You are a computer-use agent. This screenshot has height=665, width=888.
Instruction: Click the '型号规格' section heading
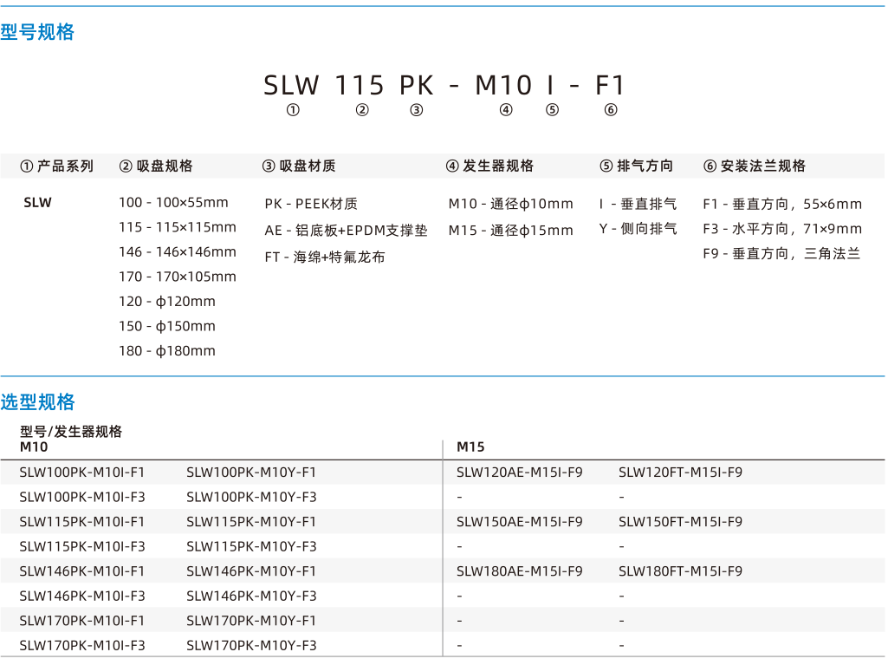(x=37, y=32)
